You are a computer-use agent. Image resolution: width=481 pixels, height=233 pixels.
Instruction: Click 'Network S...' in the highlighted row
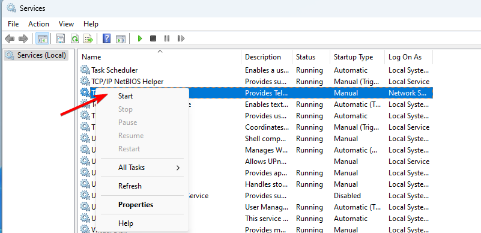[x=408, y=93]
